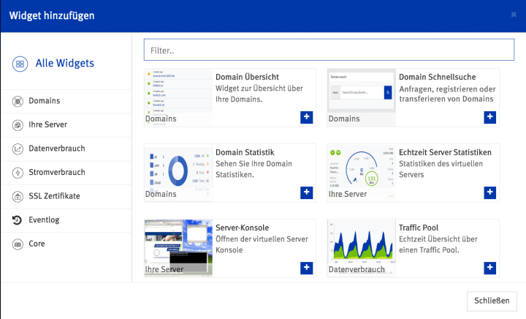The width and height of the screenshot is (526, 319).
Task: Close the dialog with the top-right X
Action: tap(514, 15)
